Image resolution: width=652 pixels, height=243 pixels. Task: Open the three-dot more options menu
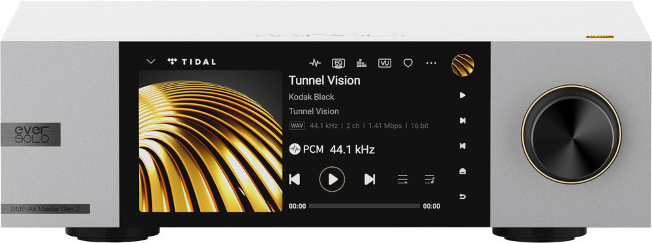(x=431, y=63)
